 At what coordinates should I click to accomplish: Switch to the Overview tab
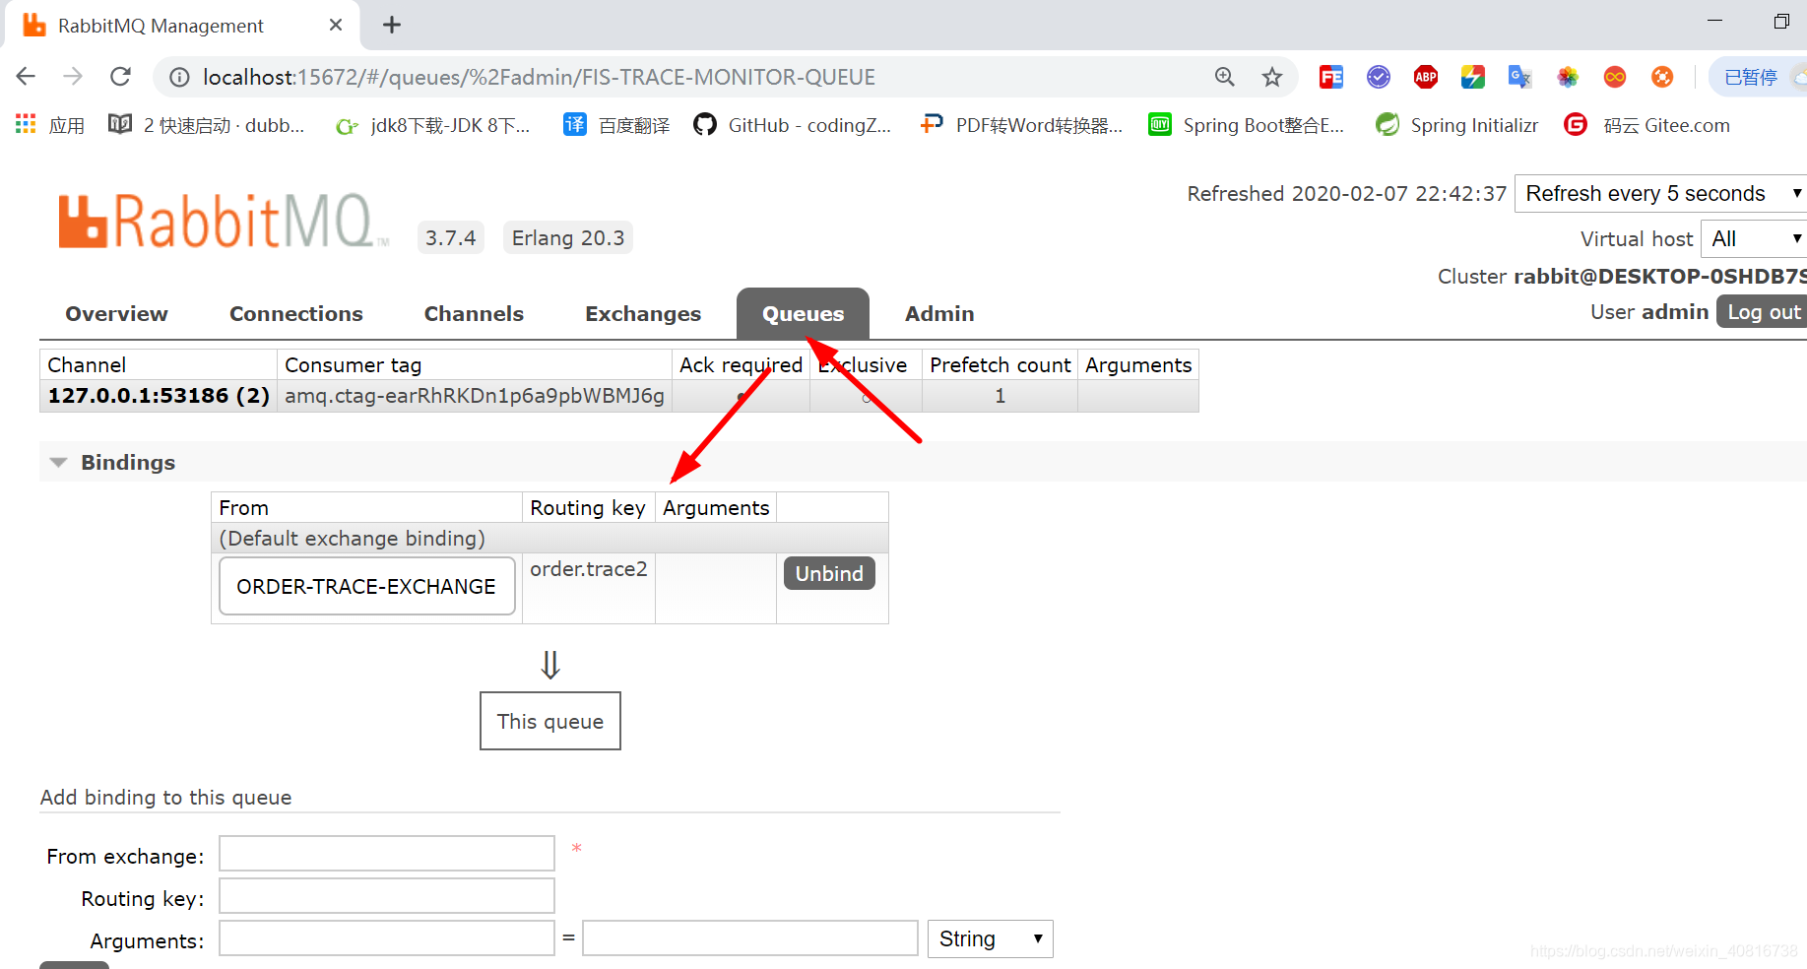[116, 313]
